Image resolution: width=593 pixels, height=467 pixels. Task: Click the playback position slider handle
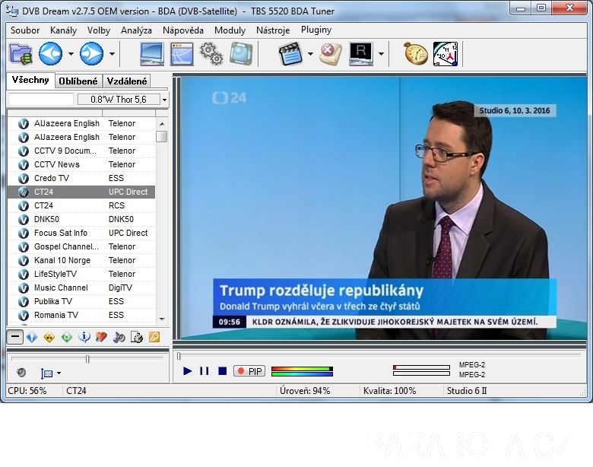pos(179,356)
